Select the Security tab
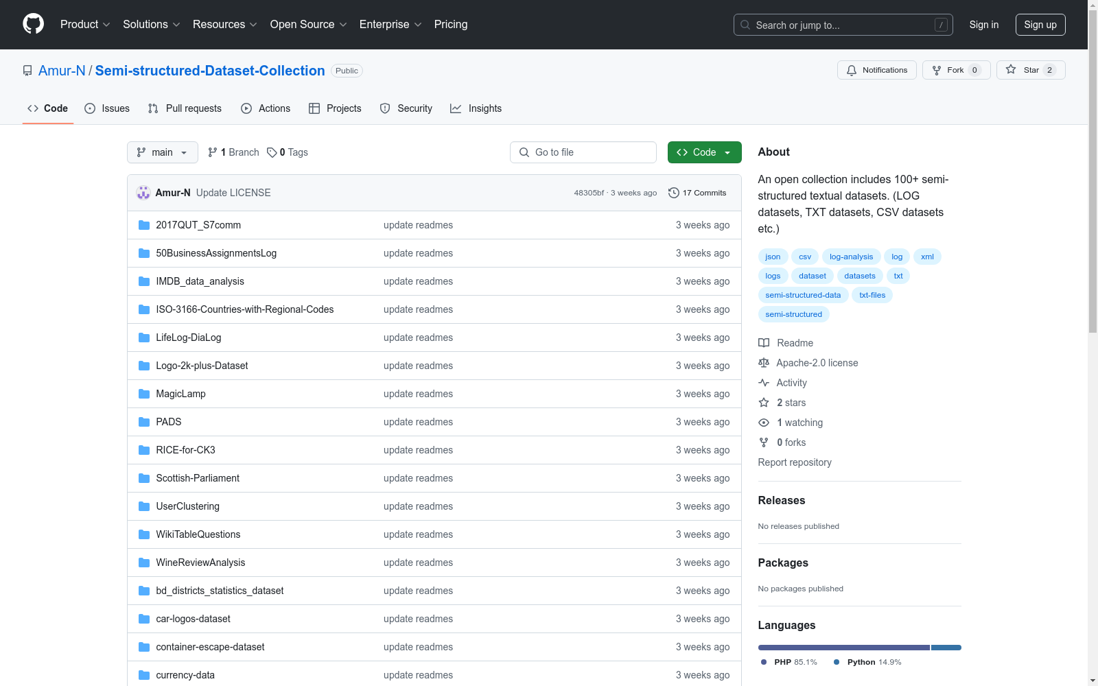 [x=406, y=108]
